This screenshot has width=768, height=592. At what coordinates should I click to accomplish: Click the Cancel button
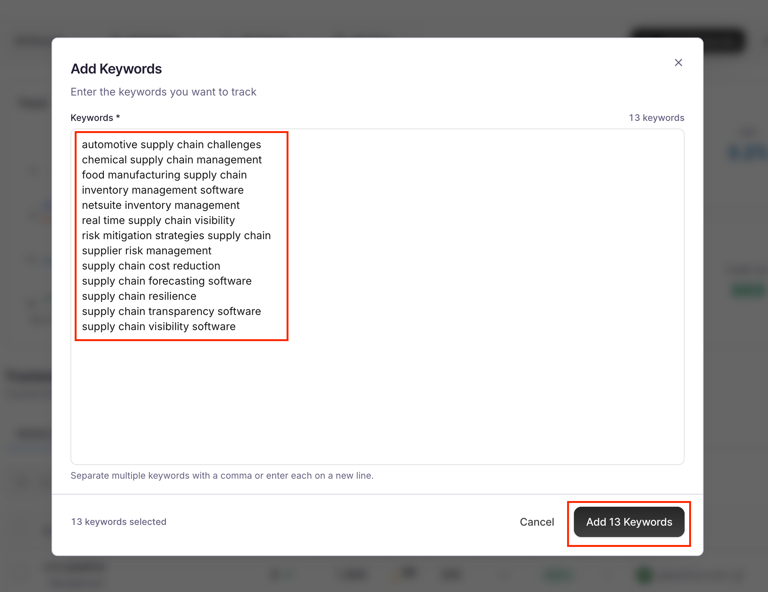[536, 522]
